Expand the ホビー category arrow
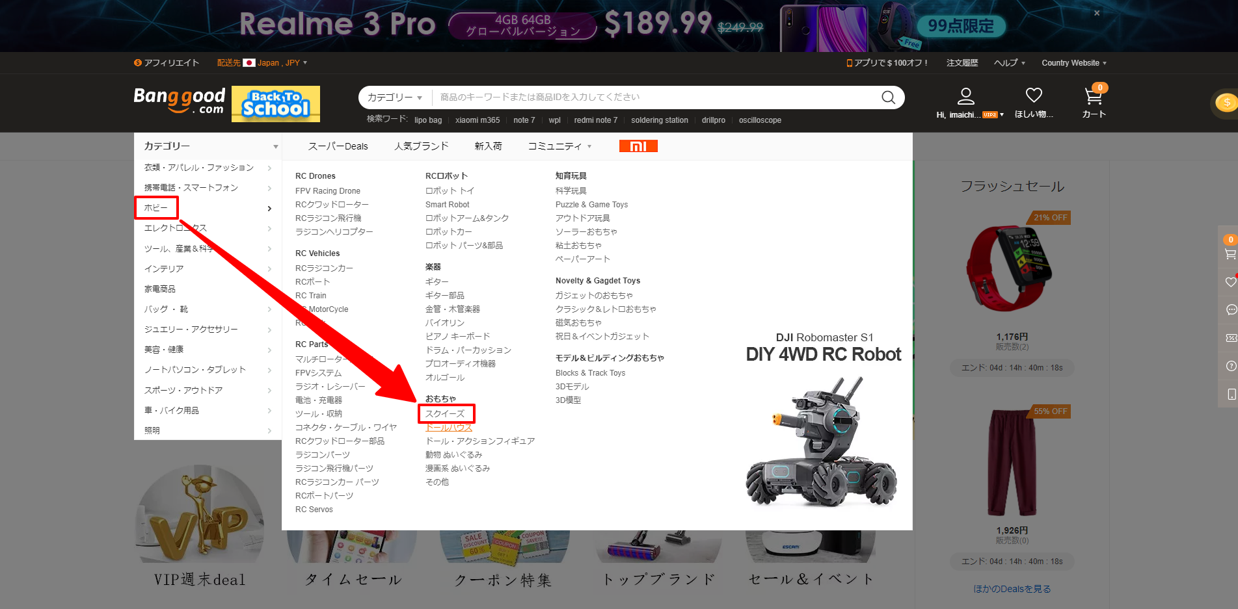 (269, 209)
